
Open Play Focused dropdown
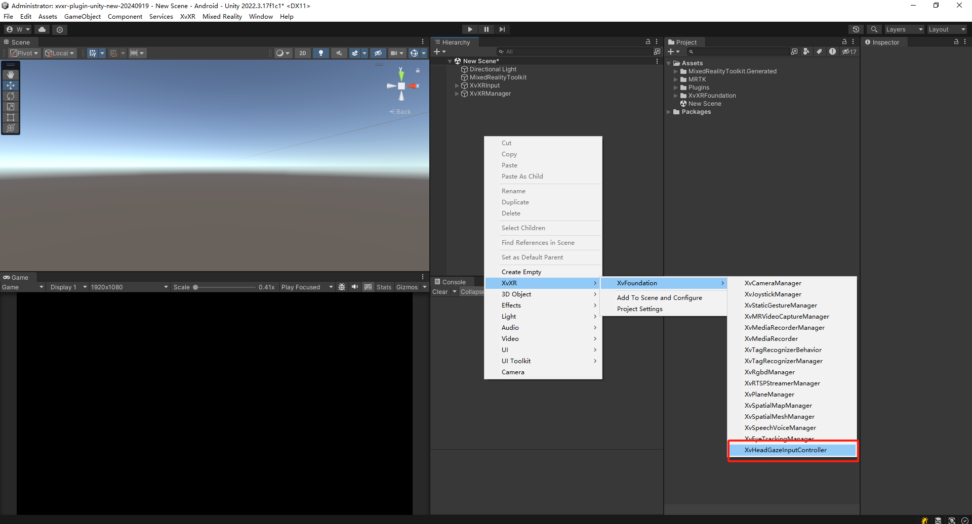pyautogui.click(x=307, y=287)
